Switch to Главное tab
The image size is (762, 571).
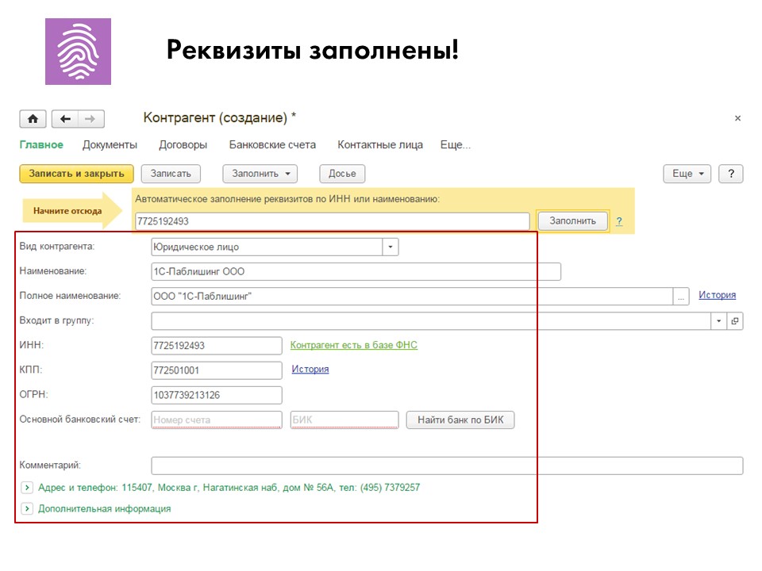(41, 144)
